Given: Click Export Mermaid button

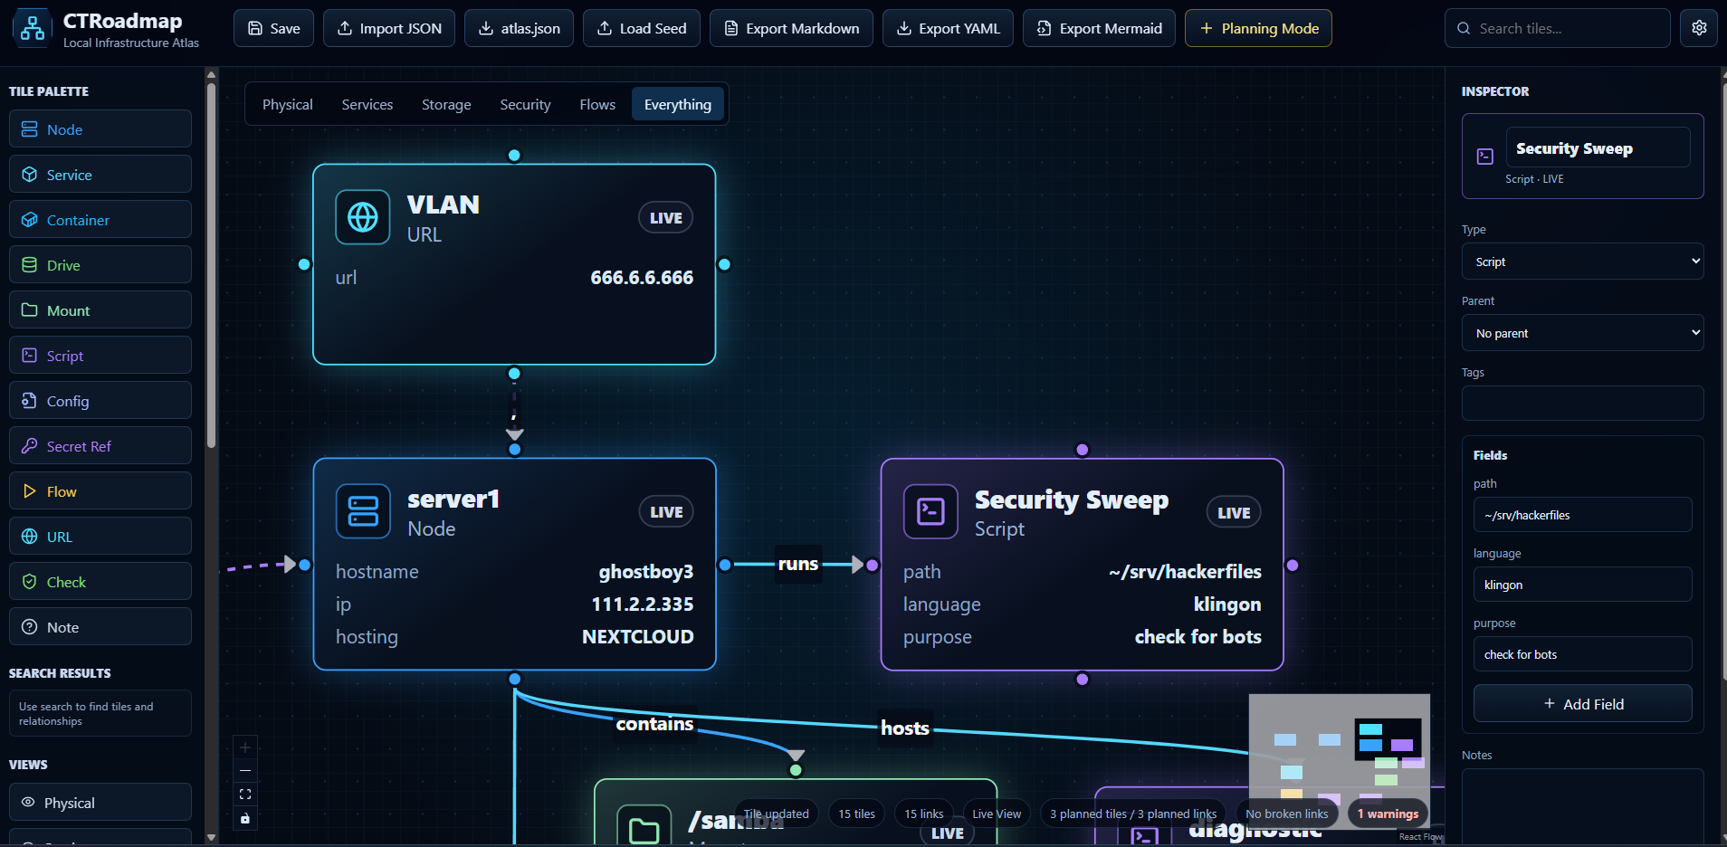Looking at the screenshot, I should tap(1099, 28).
